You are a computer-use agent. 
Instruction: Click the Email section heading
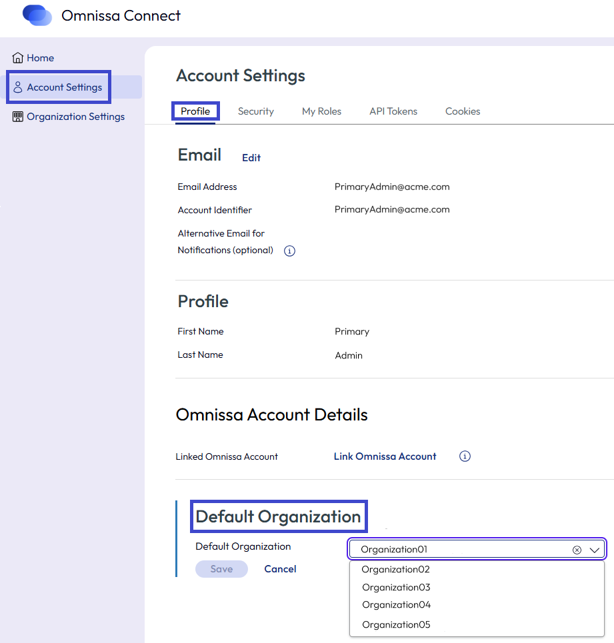[x=199, y=155]
